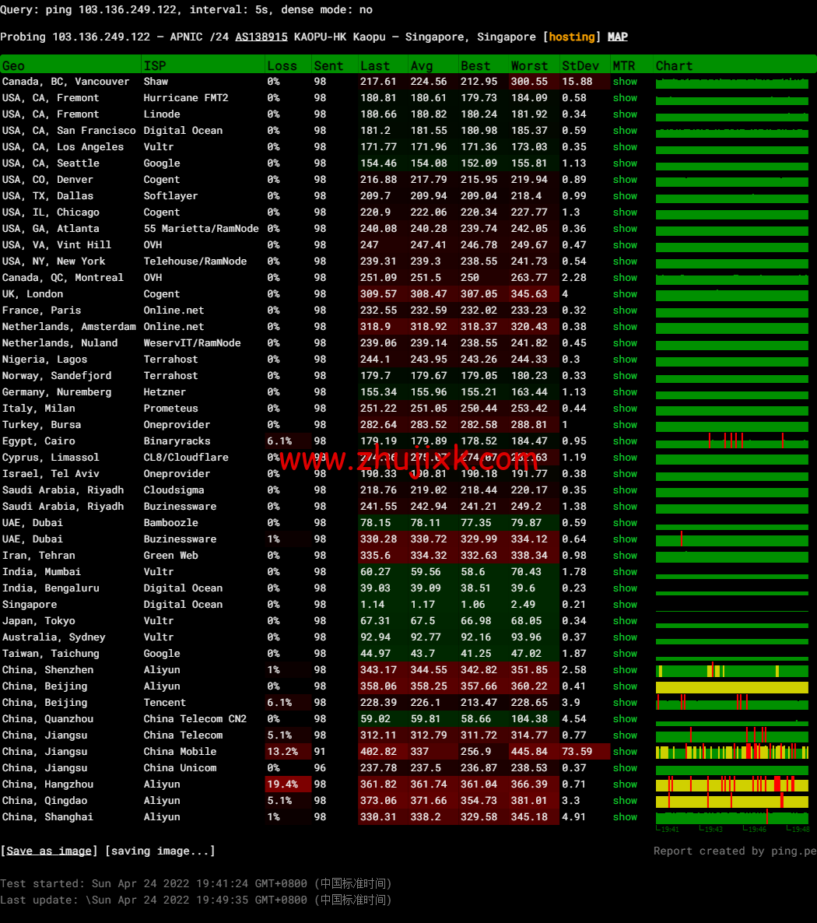Show MTR for Egypt Cairo Binaryracks
This screenshot has width=817, height=923.
coord(625,441)
